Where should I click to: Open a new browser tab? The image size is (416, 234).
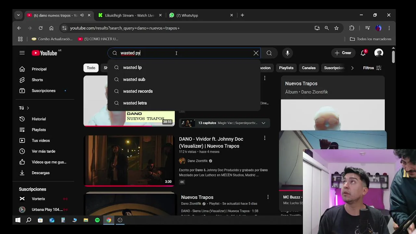tap(242, 15)
